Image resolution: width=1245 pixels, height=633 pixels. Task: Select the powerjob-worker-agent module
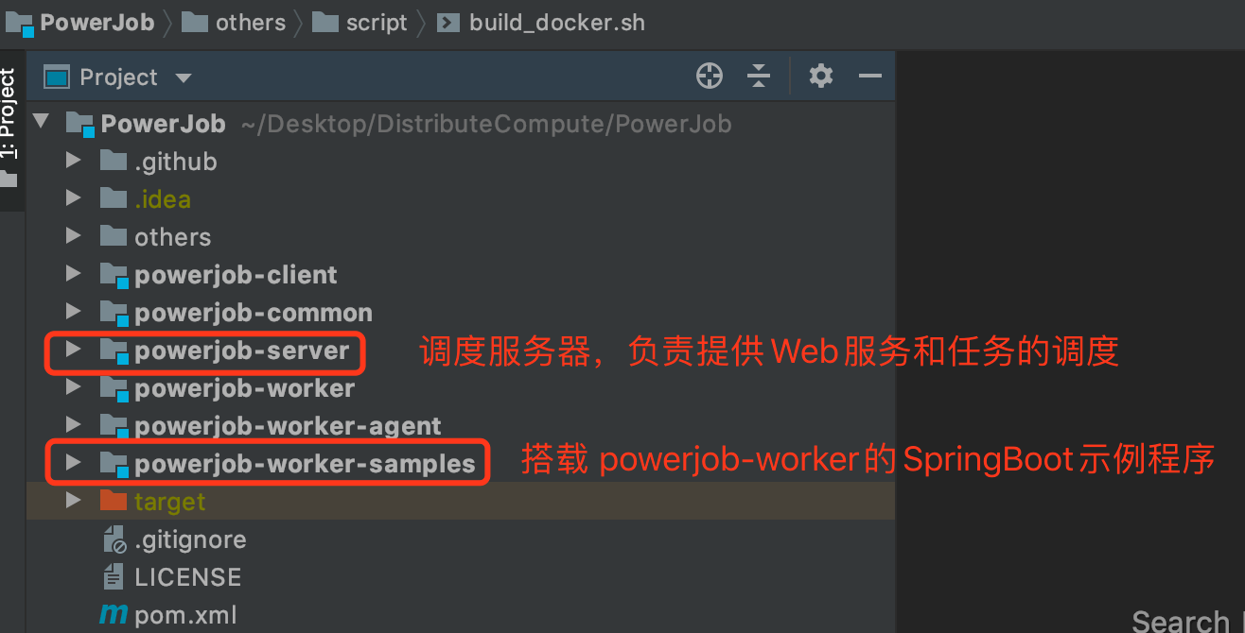tap(288, 426)
